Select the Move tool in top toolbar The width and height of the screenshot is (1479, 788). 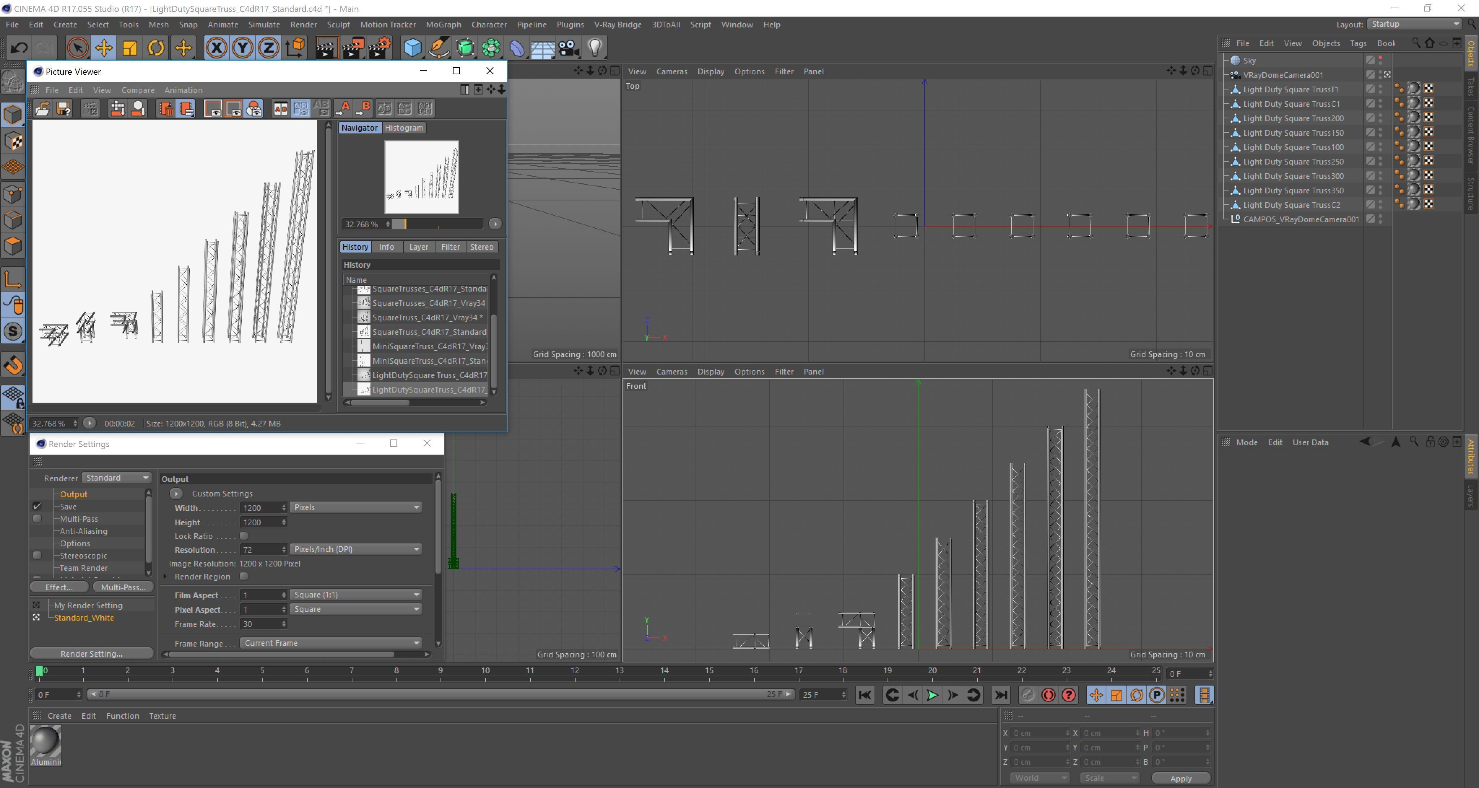point(104,48)
